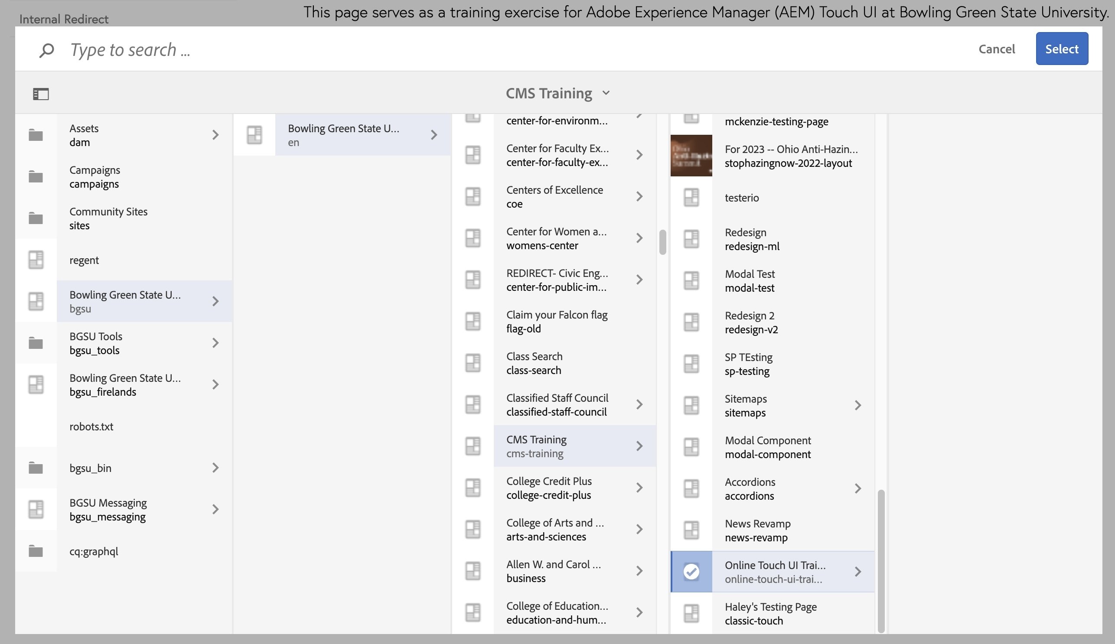This screenshot has width=1115, height=644.
Task: Click the CMS Training page icon
Action: [x=473, y=446]
